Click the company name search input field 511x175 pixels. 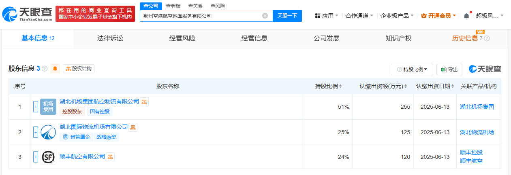point(201,16)
